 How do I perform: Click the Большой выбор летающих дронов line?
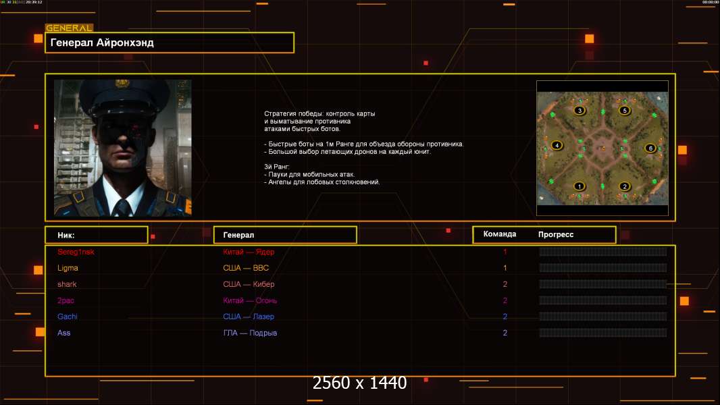click(348, 152)
